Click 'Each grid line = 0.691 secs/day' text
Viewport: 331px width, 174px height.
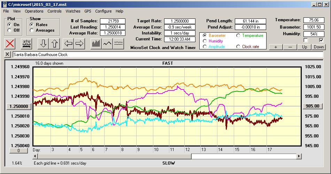pyautogui.click(x=60, y=163)
